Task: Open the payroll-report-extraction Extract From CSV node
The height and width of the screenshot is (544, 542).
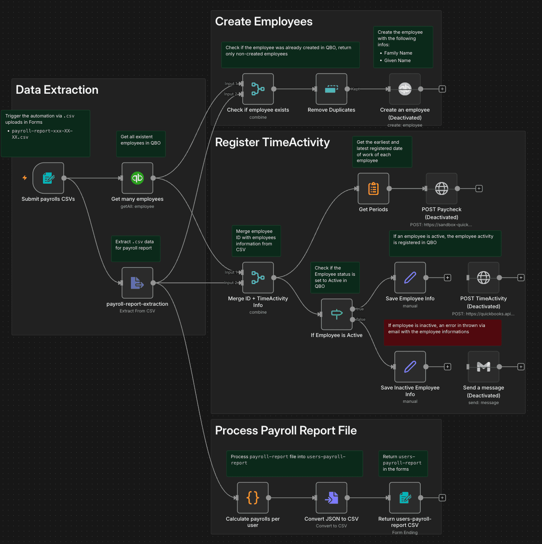Action: [x=137, y=282]
